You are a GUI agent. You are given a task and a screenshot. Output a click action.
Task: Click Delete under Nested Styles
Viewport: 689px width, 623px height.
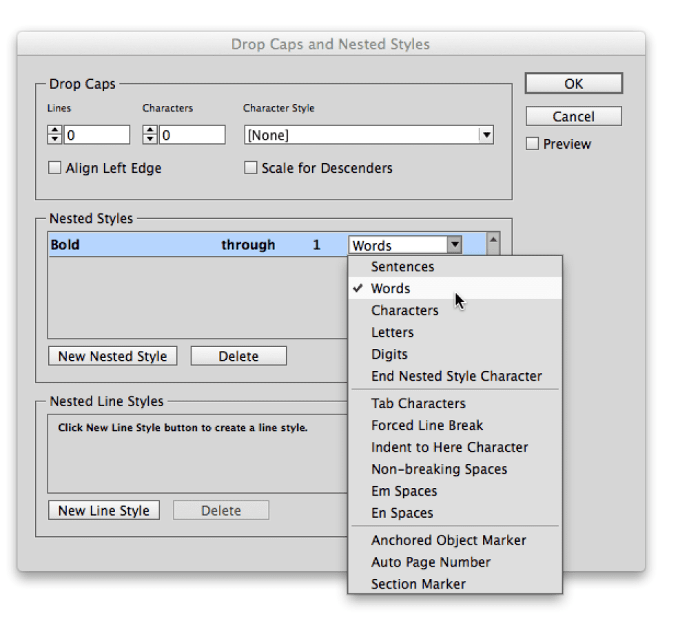click(238, 355)
